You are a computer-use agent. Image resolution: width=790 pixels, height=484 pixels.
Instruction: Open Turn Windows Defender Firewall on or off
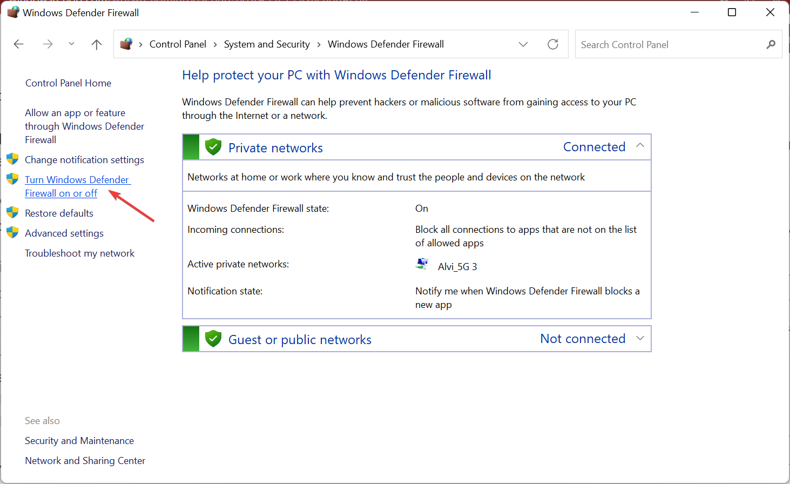coord(78,186)
